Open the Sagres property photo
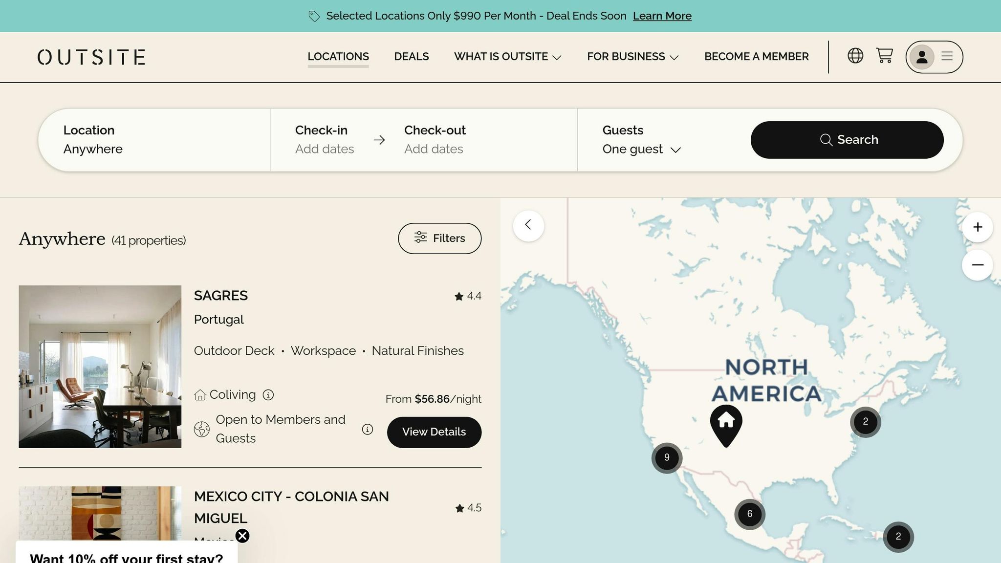The height and width of the screenshot is (563, 1001). coord(100,367)
